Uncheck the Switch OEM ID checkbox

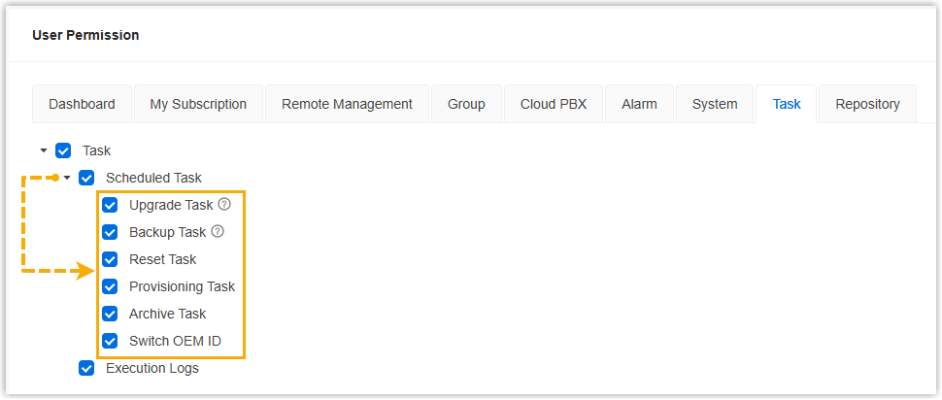tap(110, 341)
